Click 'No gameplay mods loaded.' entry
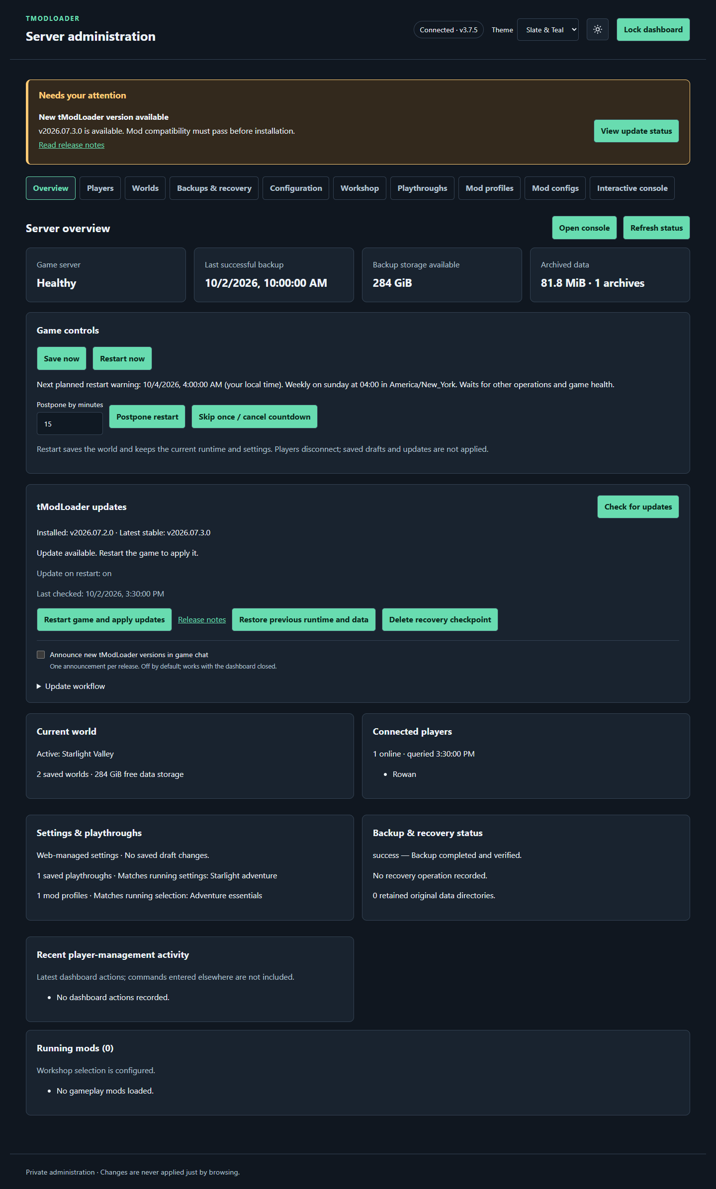This screenshot has height=1189, width=716. coord(105,1091)
